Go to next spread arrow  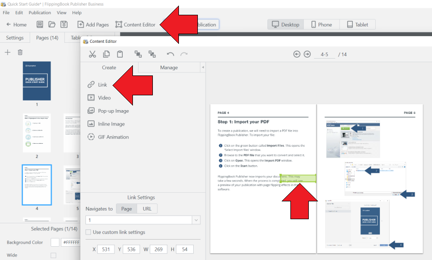pos(307,54)
